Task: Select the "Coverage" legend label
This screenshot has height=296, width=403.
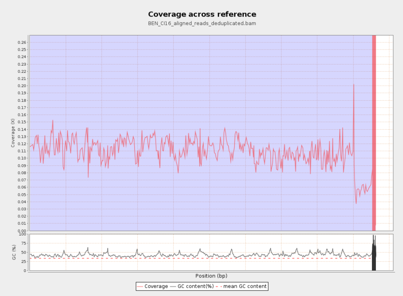Action: click(x=156, y=286)
